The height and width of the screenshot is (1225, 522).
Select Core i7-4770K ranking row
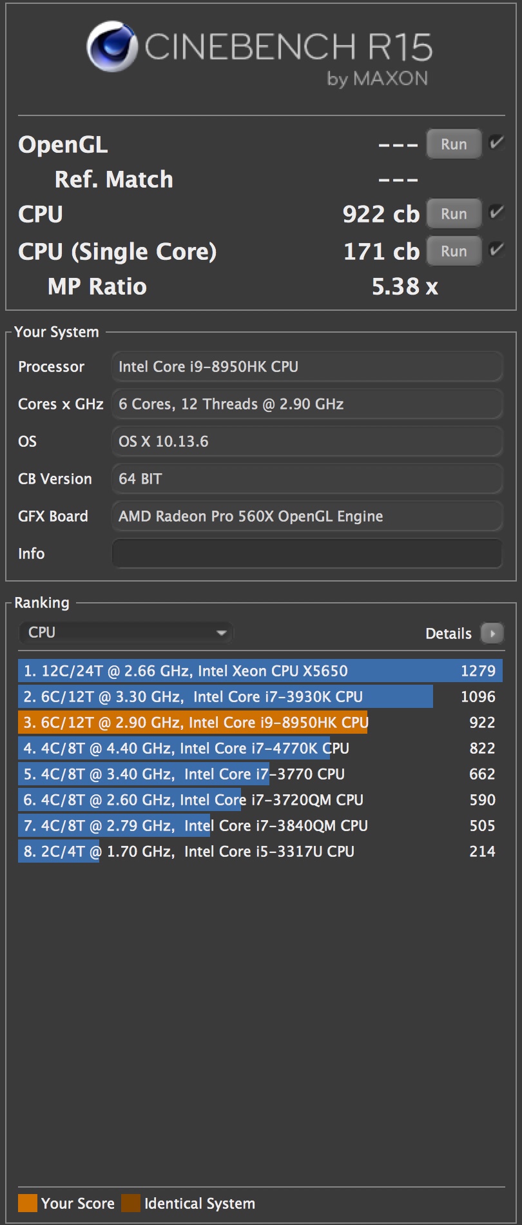pos(260,748)
